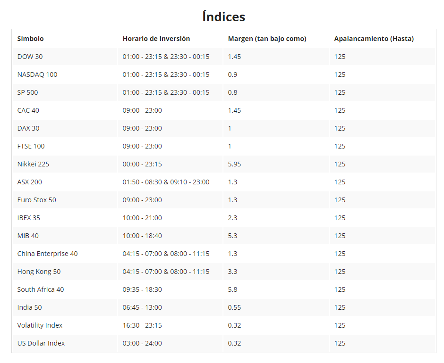Select the FTSE 100 hours 09:00 - 23:00
This screenshot has width=444, height=363.
click(142, 146)
